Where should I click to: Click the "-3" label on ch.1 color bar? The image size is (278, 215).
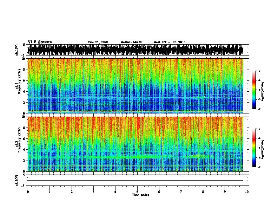pyautogui.click(x=259, y=71)
